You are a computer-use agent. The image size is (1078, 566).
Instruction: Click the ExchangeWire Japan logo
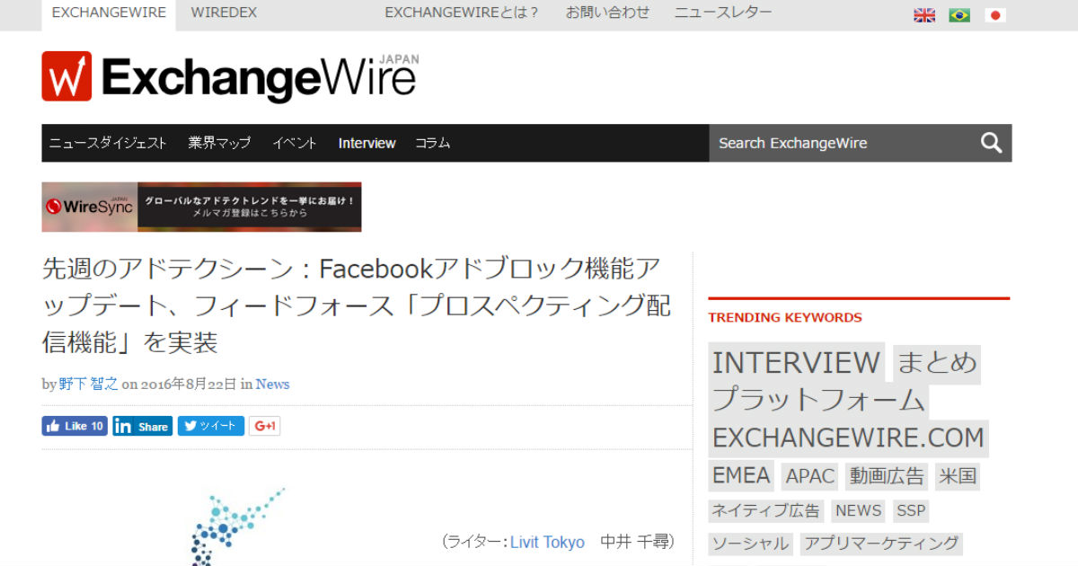coord(230,76)
